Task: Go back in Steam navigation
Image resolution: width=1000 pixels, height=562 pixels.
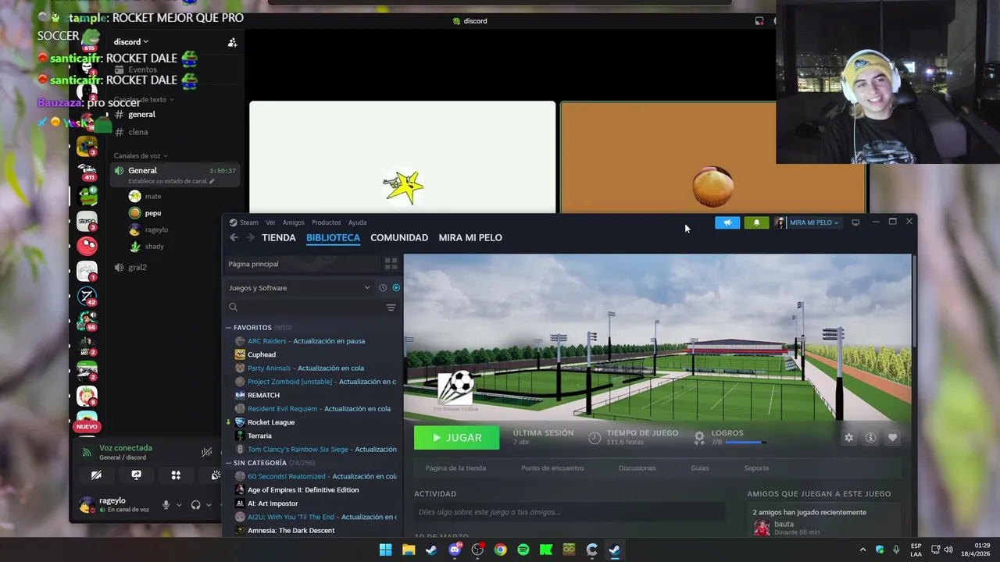Action: [x=234, y=237]
